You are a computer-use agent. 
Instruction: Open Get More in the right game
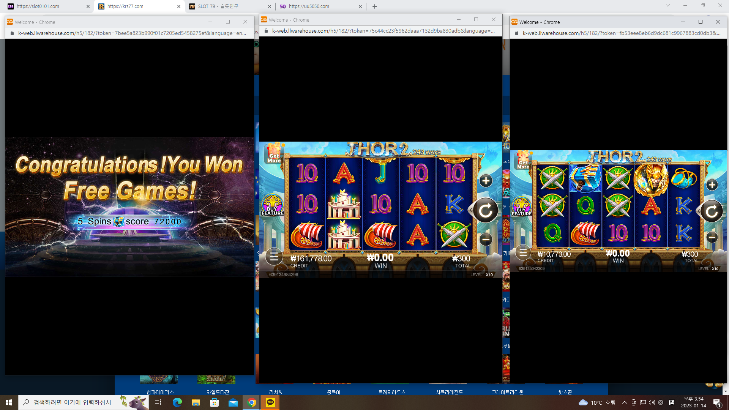(523, 161)
